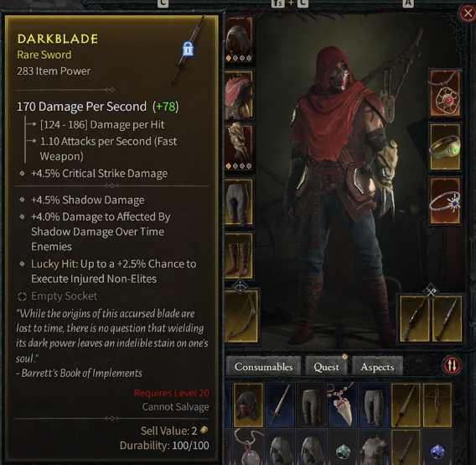Image resolution: width=476 pixels, height=465 pixels.
Task: Select the equipped red amulet slot
Action: [445, 92]
